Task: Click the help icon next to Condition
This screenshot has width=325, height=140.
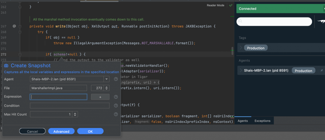Action: click(x=116, y=106)
